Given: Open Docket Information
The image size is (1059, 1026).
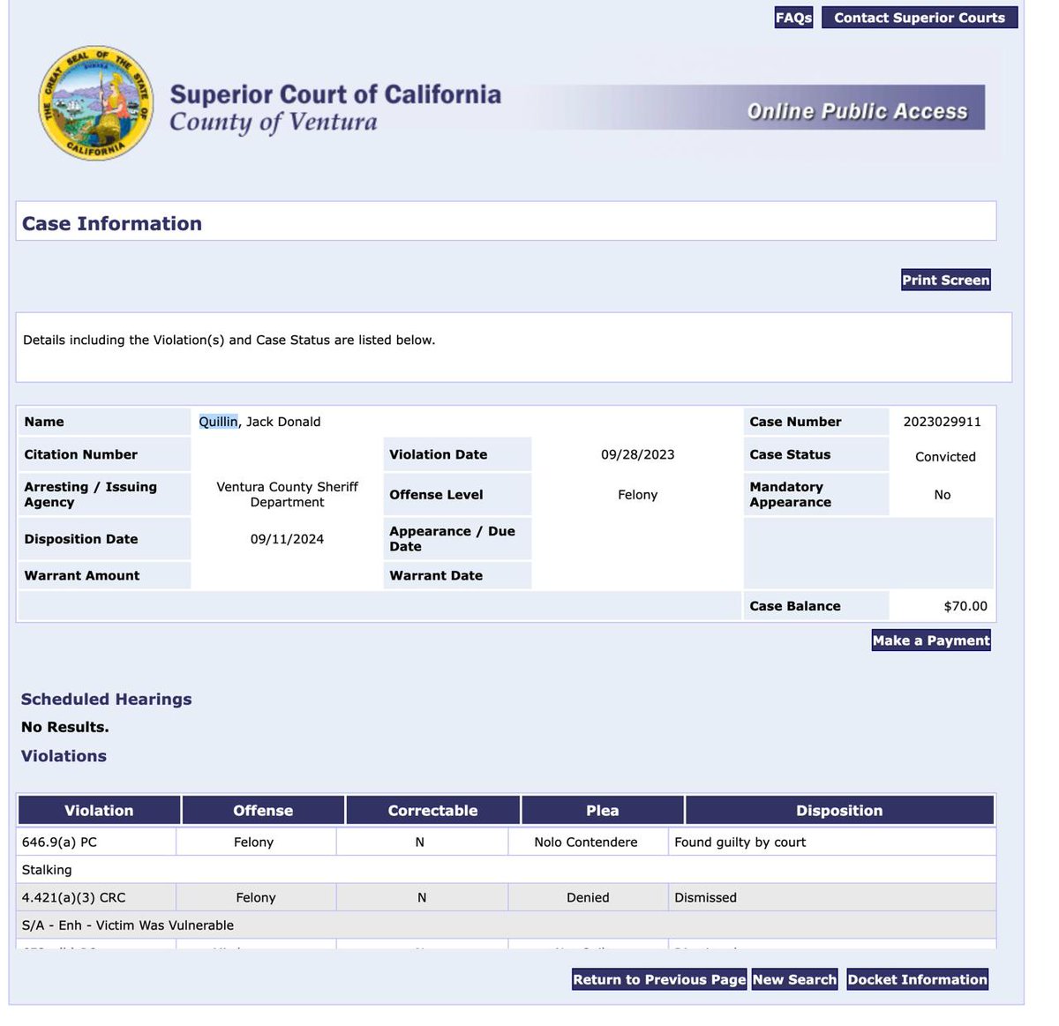Looking at the screenshot, I should pyautogui.click(x=917, y=979).
